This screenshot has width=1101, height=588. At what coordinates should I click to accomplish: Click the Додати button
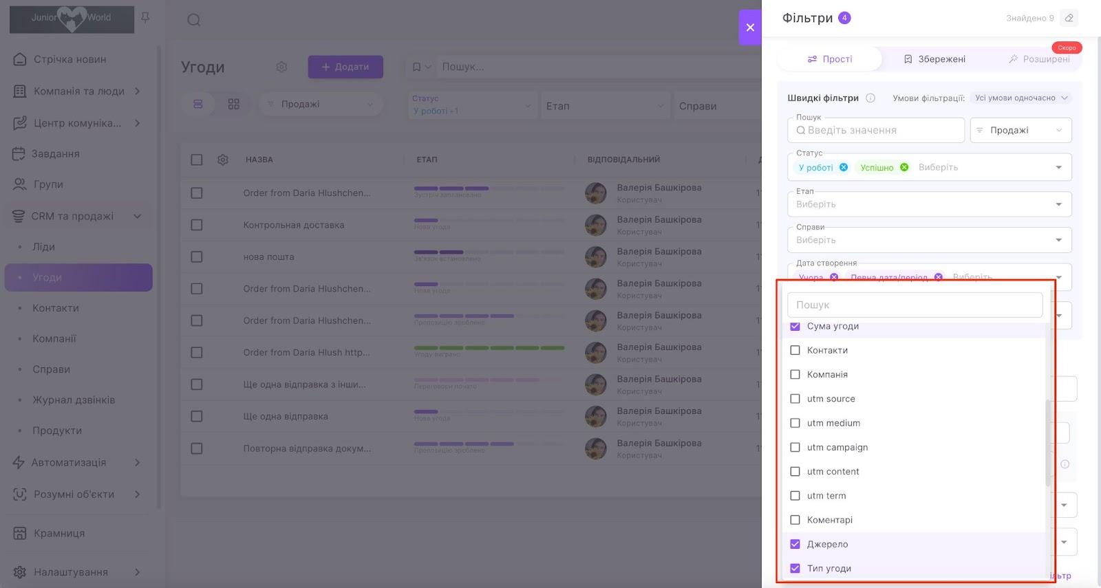pos(345,67)
